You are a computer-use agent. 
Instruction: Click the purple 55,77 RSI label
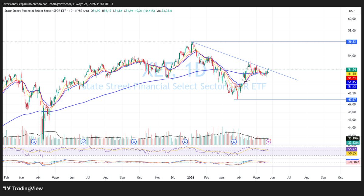352,149
